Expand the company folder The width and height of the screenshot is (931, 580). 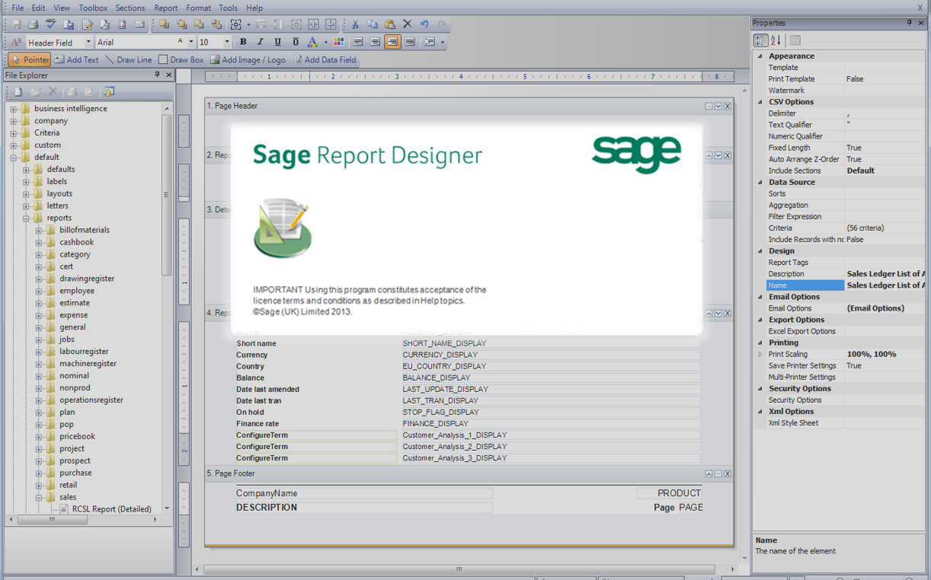(x=13, y=121)
